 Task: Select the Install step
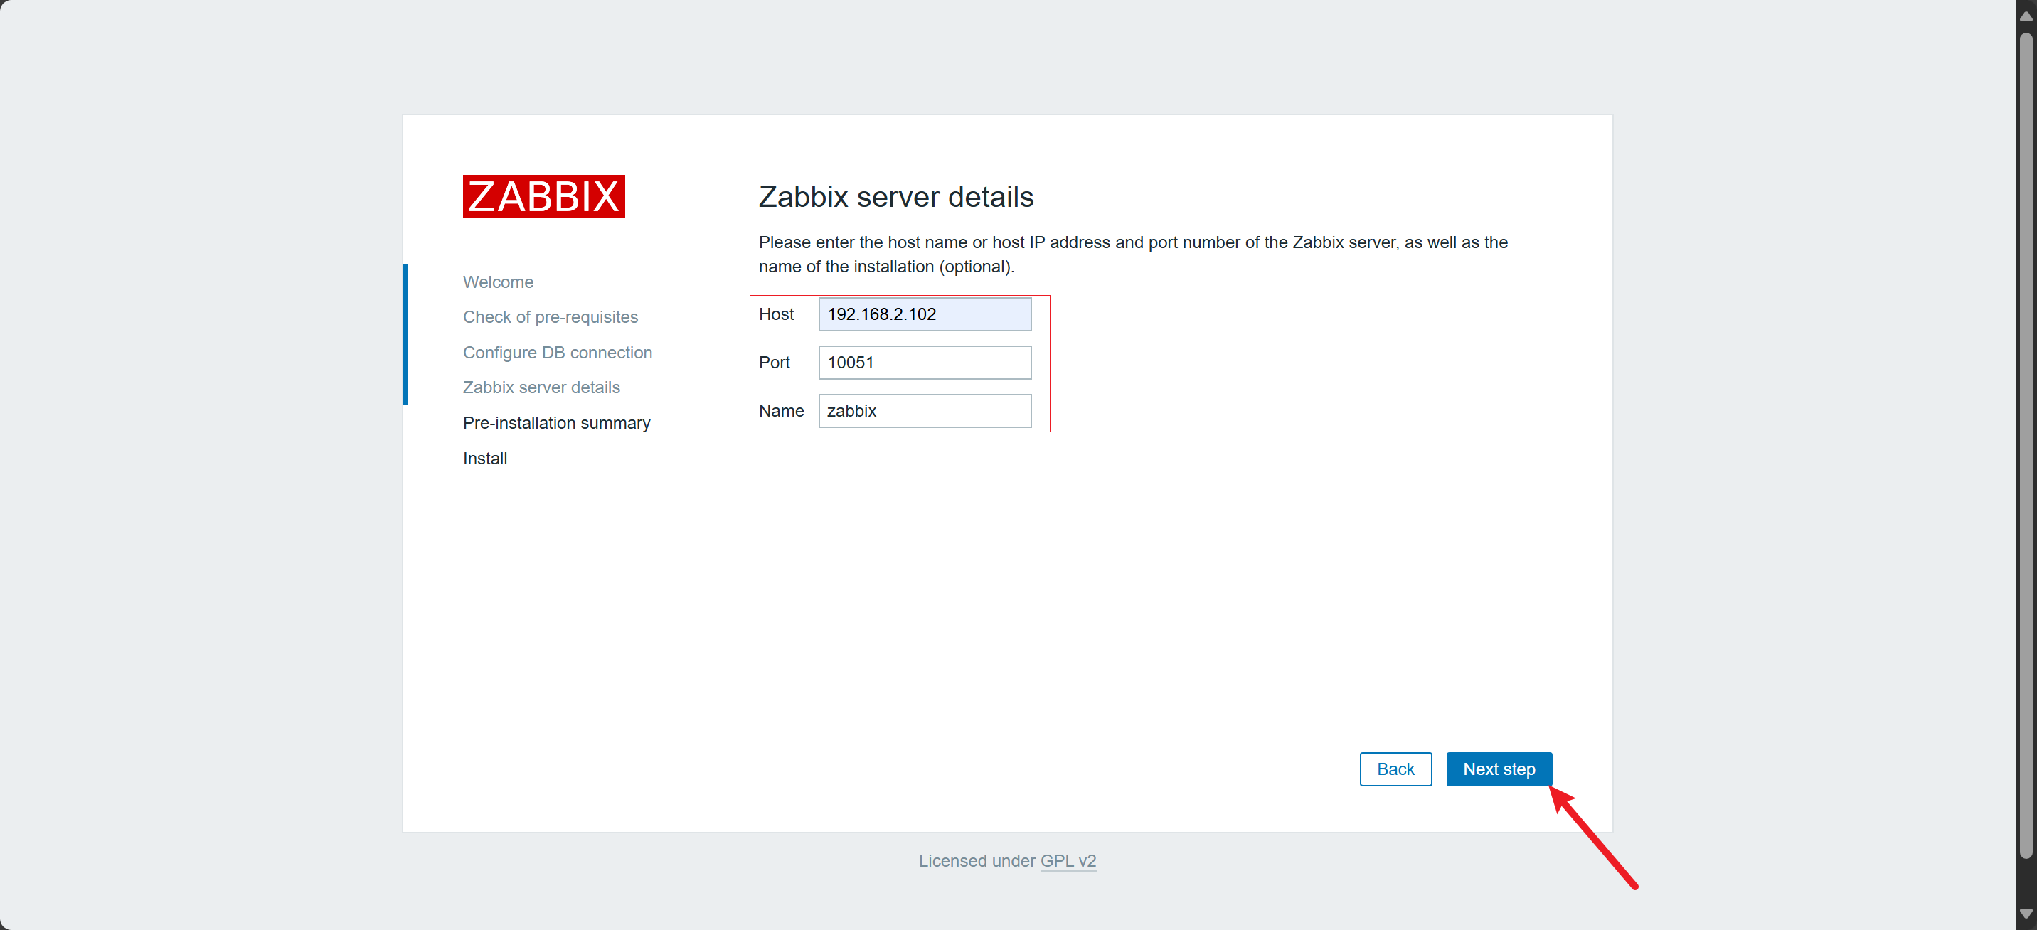pos(485,458)
